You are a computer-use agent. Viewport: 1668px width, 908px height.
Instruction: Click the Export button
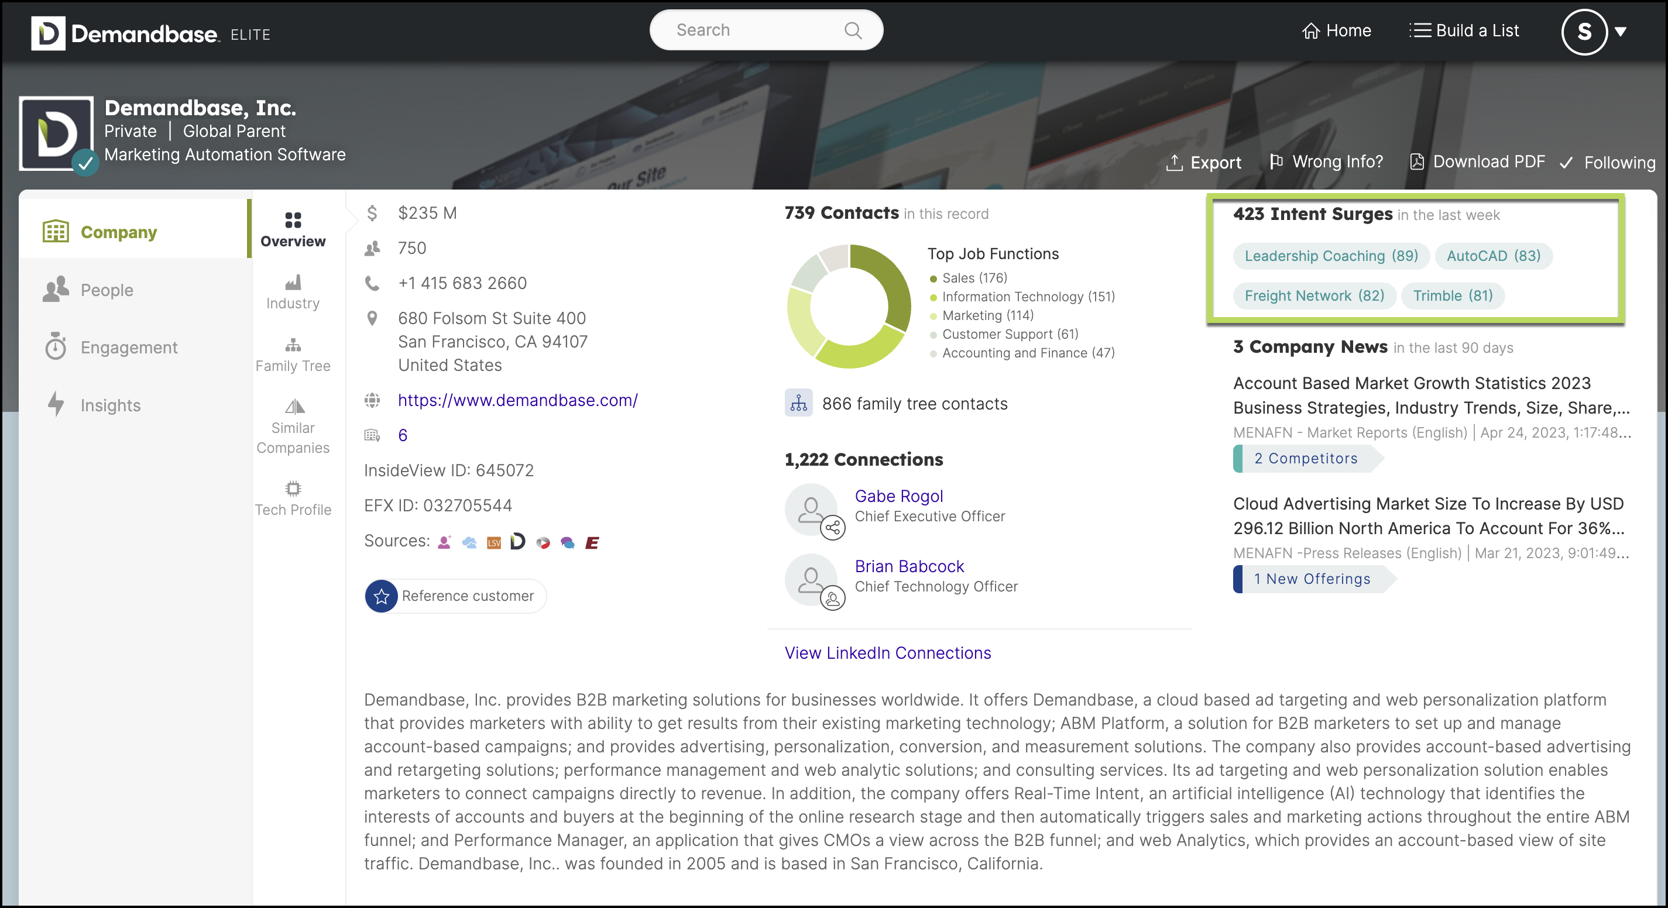click(x=1203, y=163)
